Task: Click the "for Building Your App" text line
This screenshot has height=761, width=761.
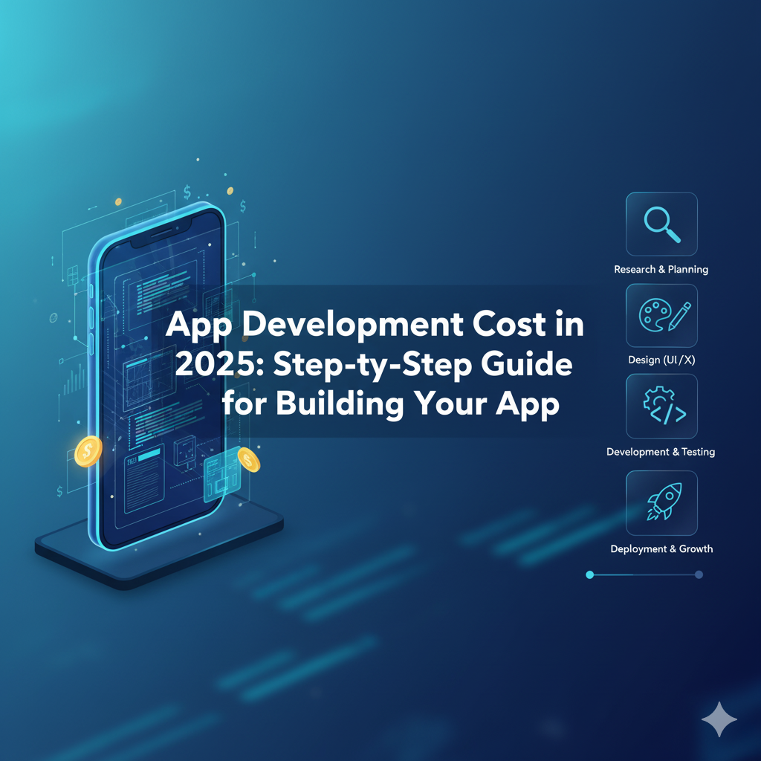Action: 390,406
